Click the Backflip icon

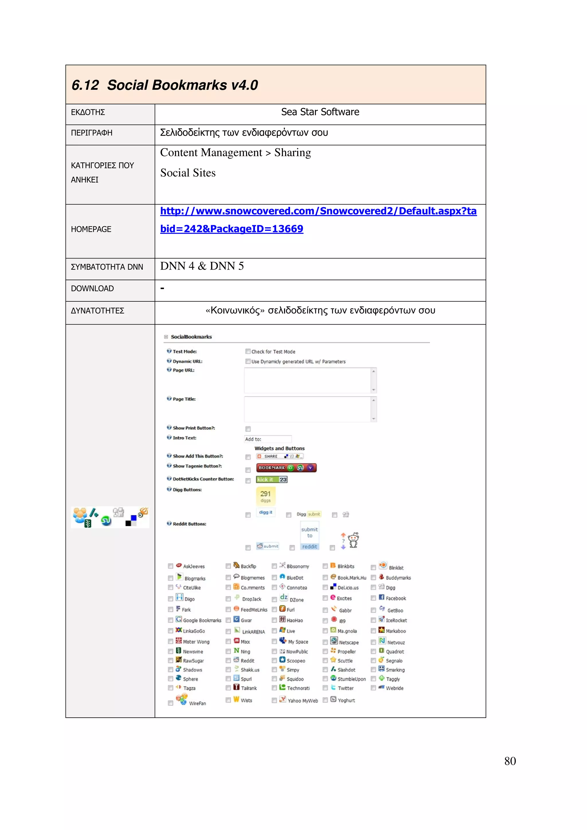pos(236,565)
